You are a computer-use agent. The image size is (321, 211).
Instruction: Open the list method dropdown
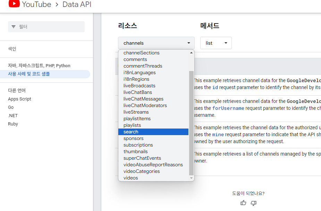(x=216, y=43)
